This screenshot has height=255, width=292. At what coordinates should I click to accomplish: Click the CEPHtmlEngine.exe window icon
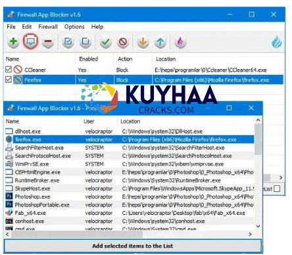click(x=9, y=172)
